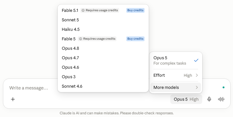
Task: Choose Haiku 4.5 from the model list
Action: (103, 29)
